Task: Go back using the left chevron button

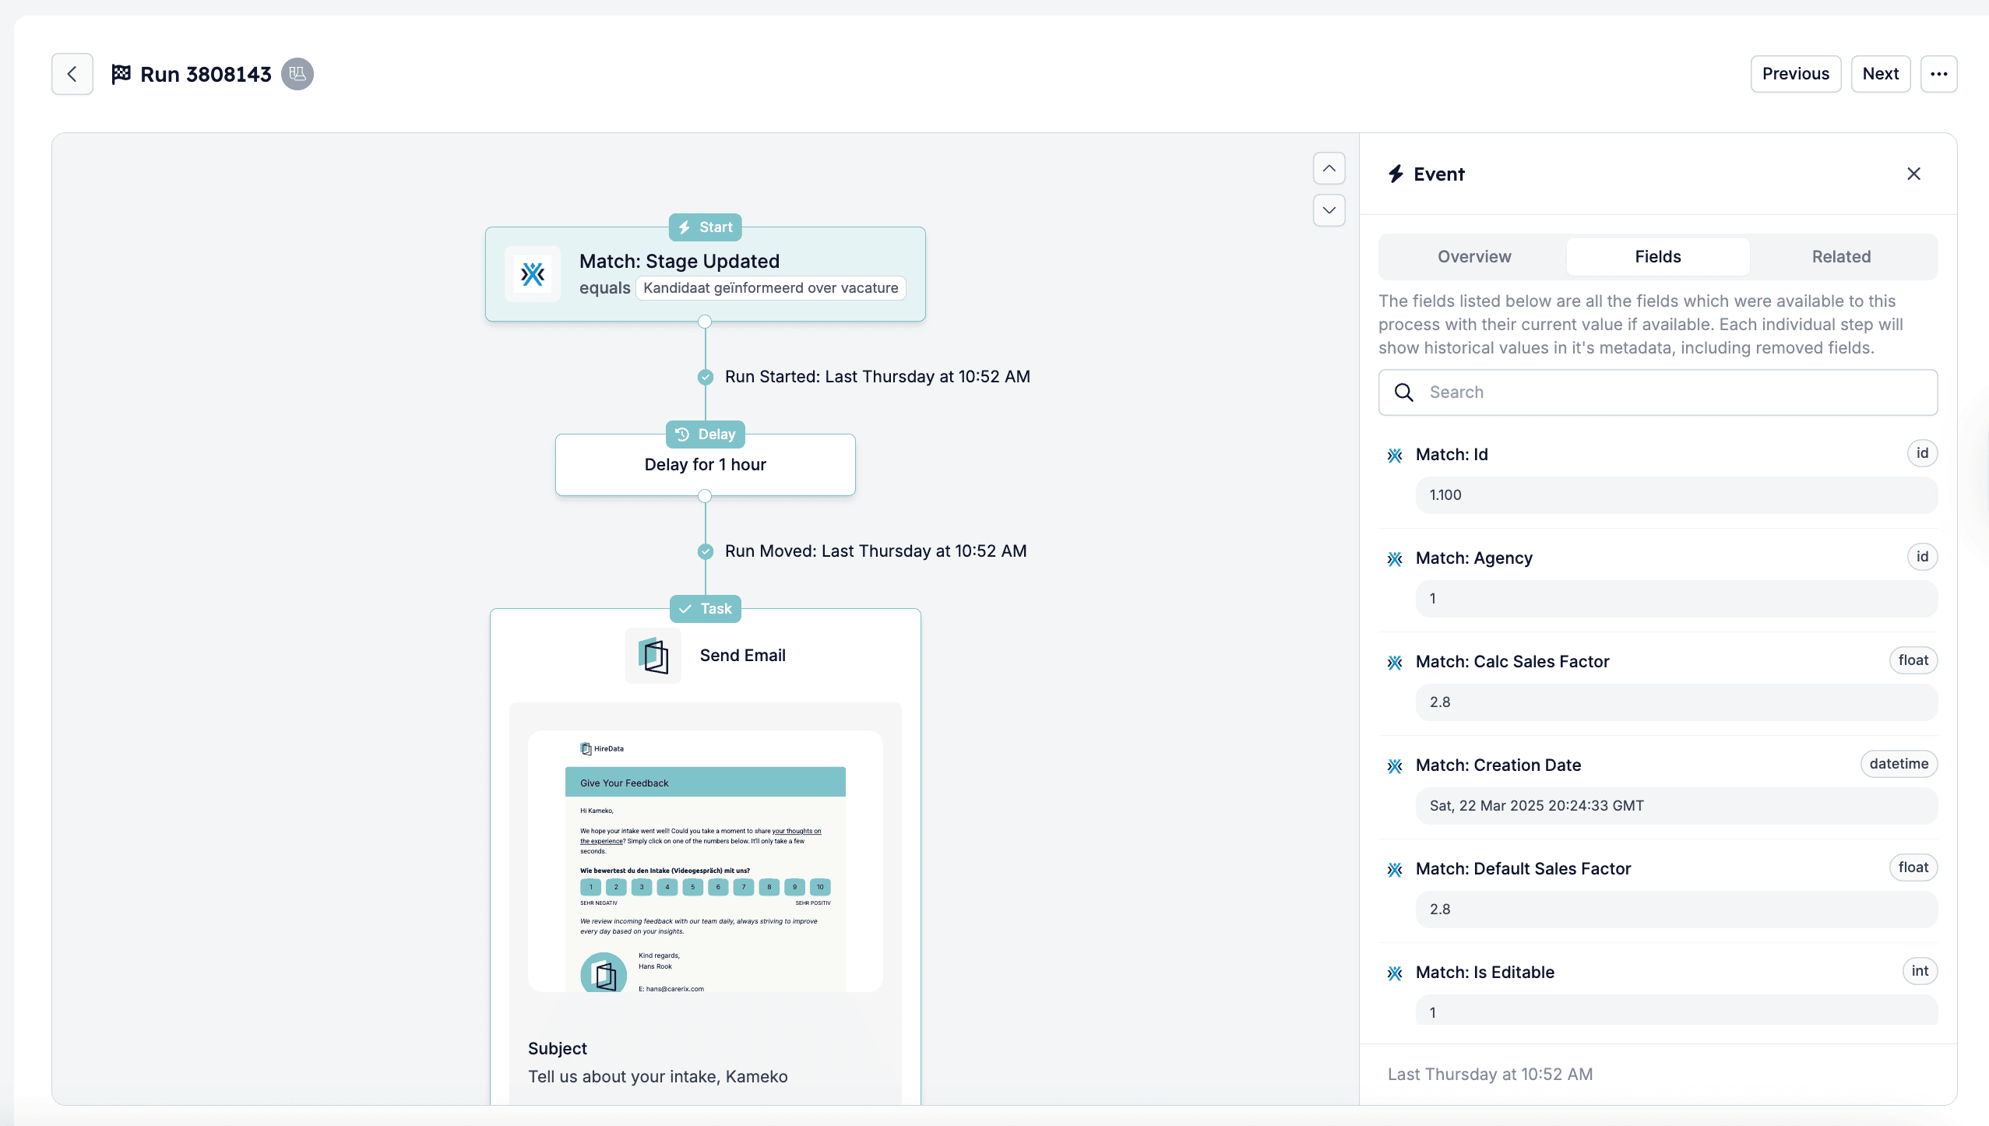Action: [72, 74]
